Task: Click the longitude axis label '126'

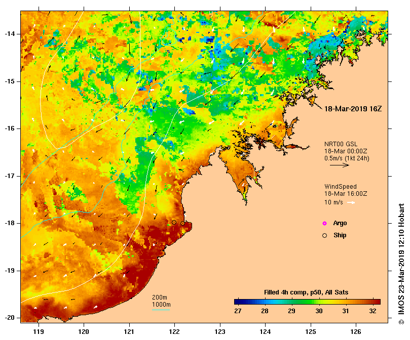Action: pyautogui.click(x=356, y=332)
